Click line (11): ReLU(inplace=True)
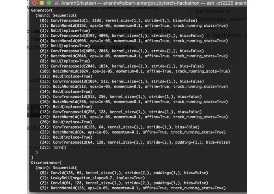The width and height of the screenshot is (274, 194). [66, 76]
